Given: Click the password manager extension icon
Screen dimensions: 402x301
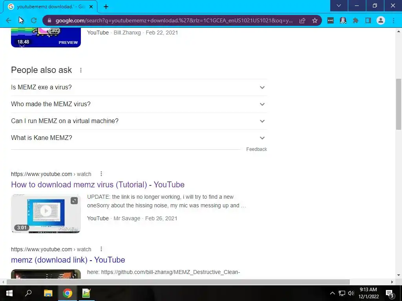Looking at the screenshot, I should point(331,20).
